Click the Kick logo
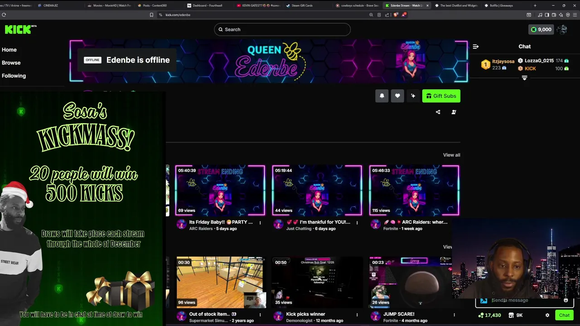 (x=20, y=29)
